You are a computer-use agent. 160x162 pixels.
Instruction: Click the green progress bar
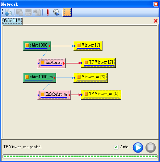(x=80, y=156)
